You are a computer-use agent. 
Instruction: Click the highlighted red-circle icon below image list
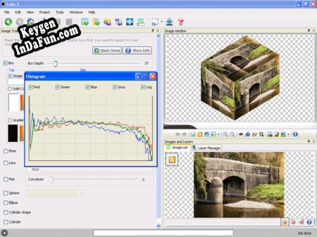285,222
